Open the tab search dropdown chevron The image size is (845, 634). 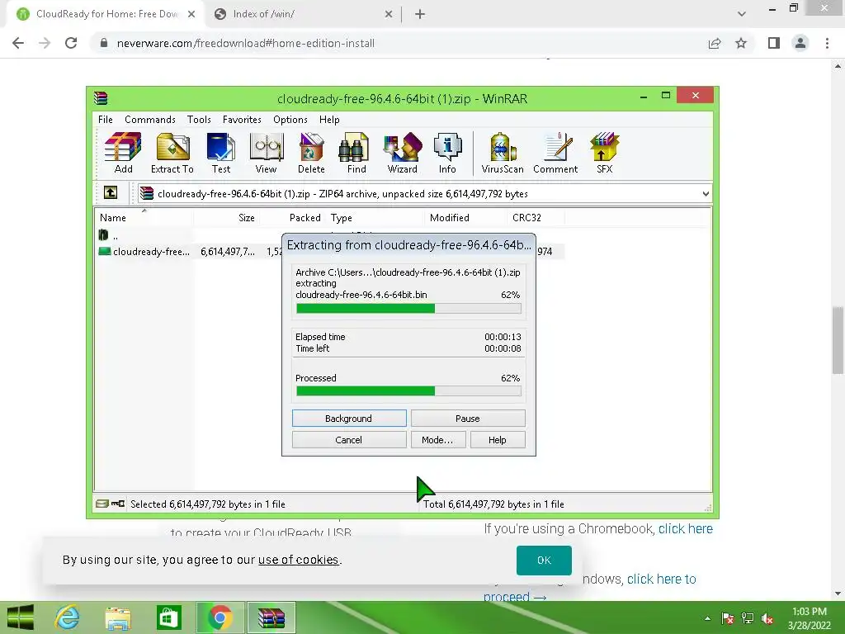pyautogui.click(x=742, y=14)
